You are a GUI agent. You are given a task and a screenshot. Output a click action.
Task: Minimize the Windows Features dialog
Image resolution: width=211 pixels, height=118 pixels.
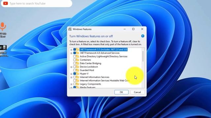(125, 29)
